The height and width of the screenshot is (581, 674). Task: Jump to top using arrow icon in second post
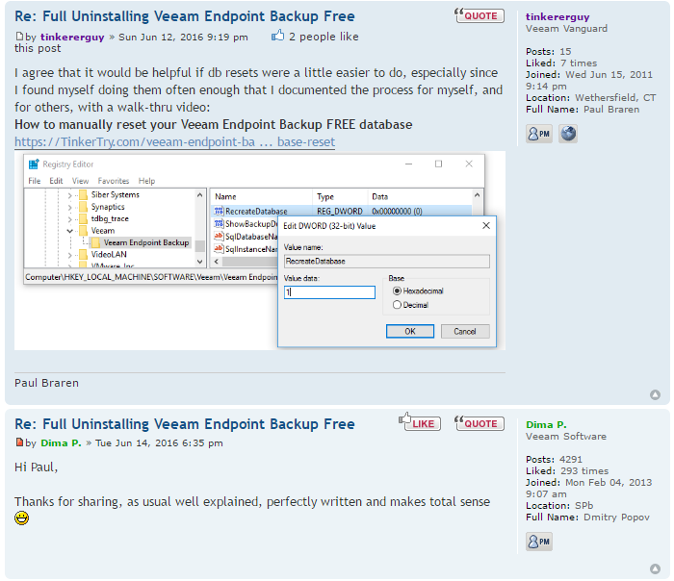(x=655, y=569)
